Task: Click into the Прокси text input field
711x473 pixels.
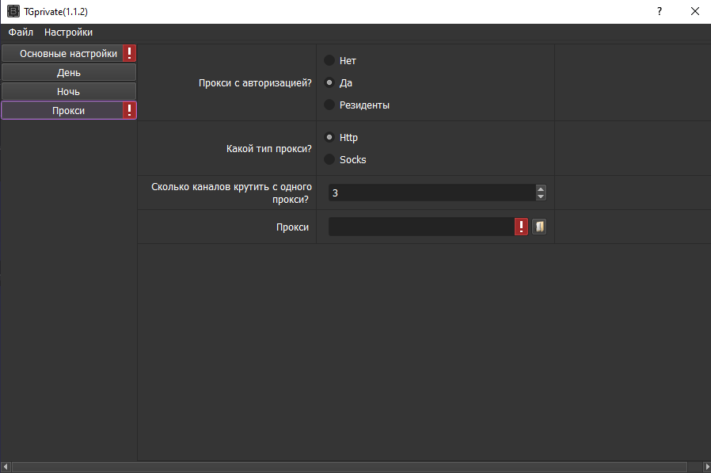Action: coord(421,227)
